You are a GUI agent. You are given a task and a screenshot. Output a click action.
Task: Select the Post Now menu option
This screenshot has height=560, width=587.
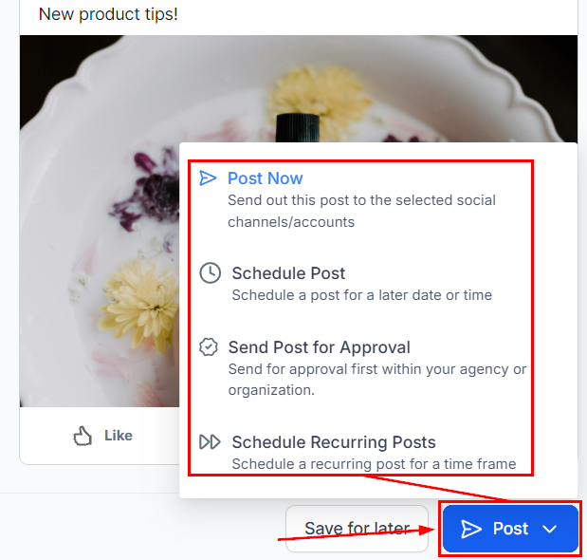[x=266, y=178]
